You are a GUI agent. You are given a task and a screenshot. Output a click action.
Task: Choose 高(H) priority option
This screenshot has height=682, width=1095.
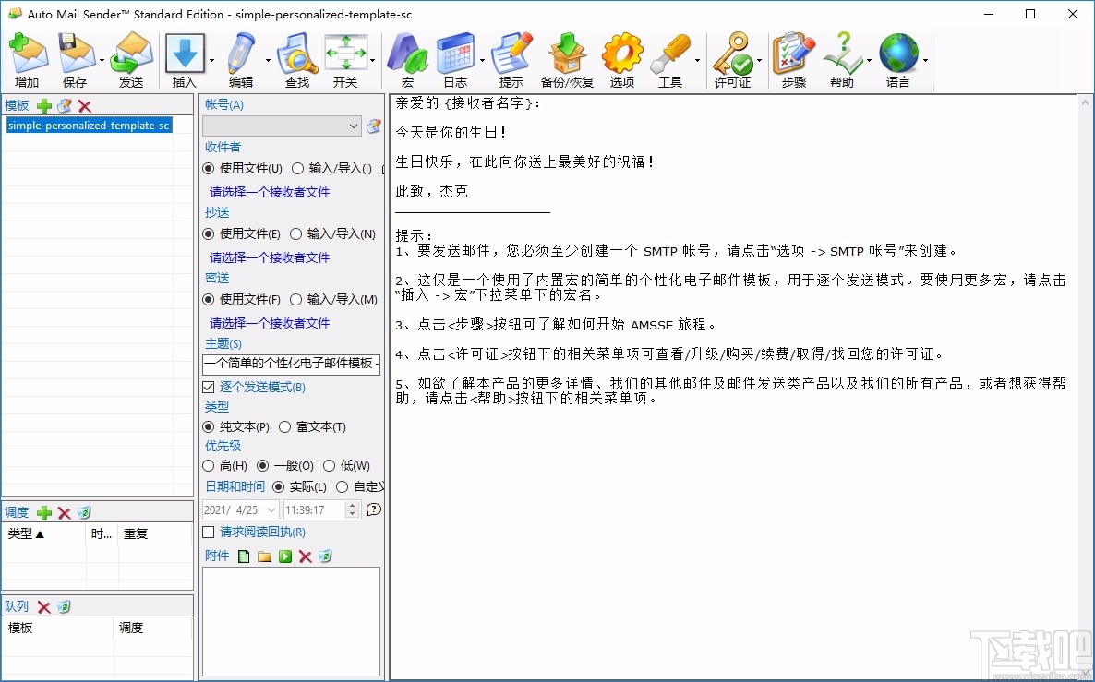click(x=209, y=465)
